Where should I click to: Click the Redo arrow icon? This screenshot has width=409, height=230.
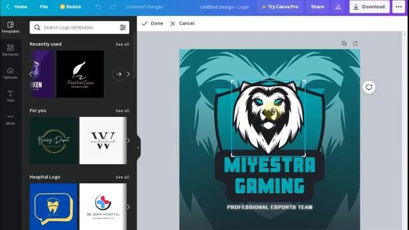[113, 7]
